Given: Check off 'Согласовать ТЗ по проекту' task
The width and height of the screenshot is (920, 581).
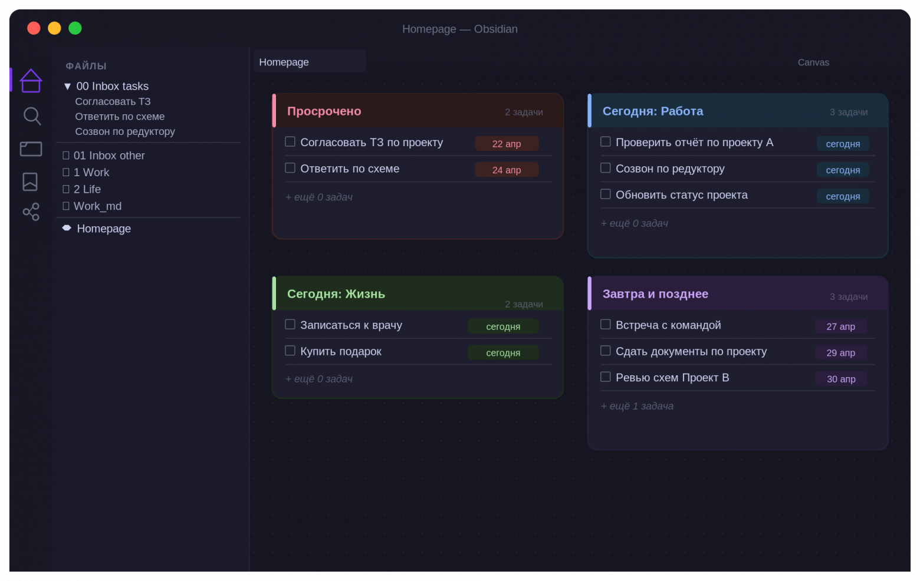Looking at the screenshot, I should click(x=290, y=142).
